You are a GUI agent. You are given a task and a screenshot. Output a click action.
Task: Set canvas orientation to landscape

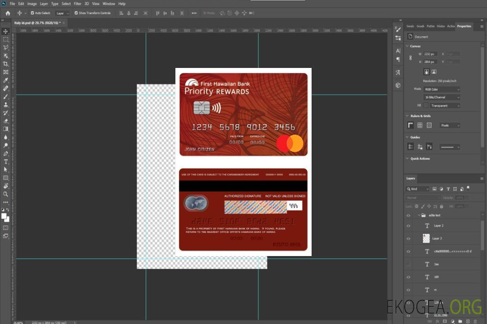click(434, 72)
